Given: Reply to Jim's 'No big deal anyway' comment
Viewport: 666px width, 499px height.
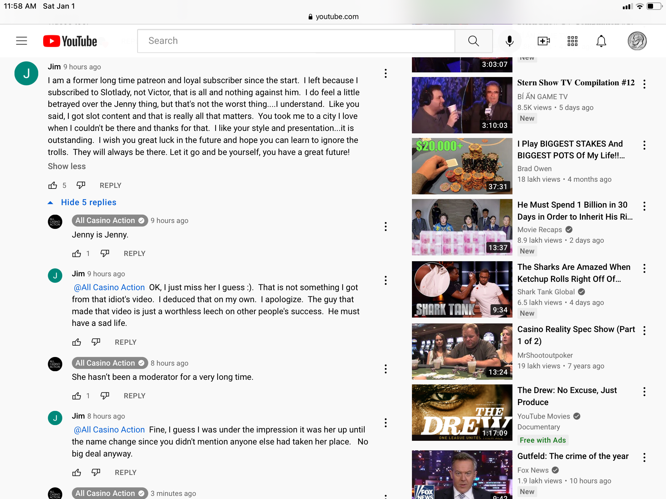Looking at the screenshot, I should click(125, 473).
